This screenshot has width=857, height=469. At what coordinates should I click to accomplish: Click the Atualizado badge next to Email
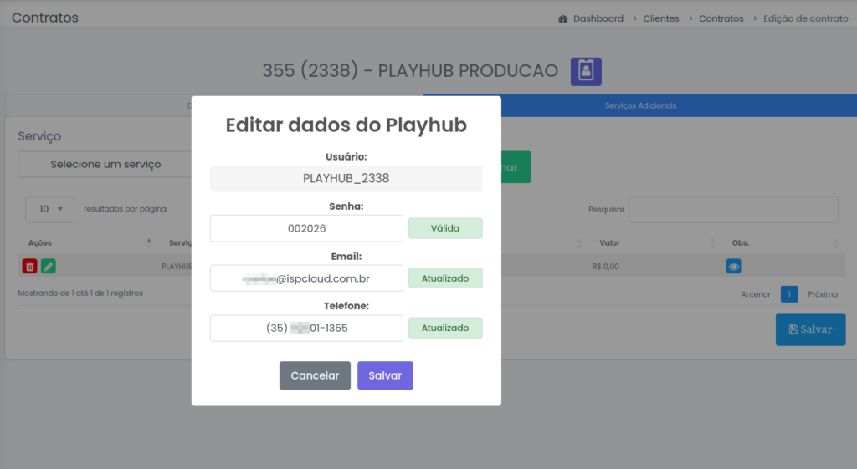tap(445, 278)
